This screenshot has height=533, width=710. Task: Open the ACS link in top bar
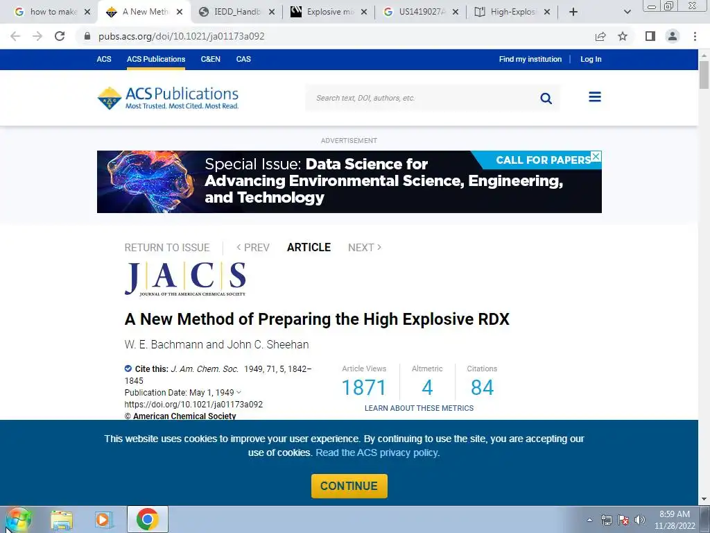pyautogui.click(x=104, y=59)
